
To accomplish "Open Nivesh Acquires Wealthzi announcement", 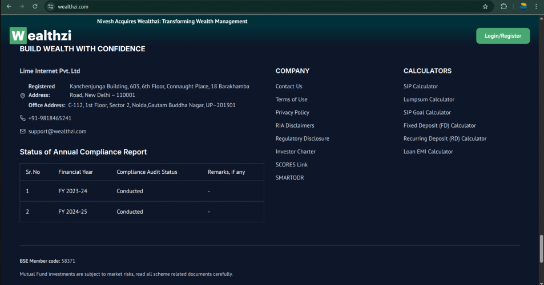I will (172, 22).
